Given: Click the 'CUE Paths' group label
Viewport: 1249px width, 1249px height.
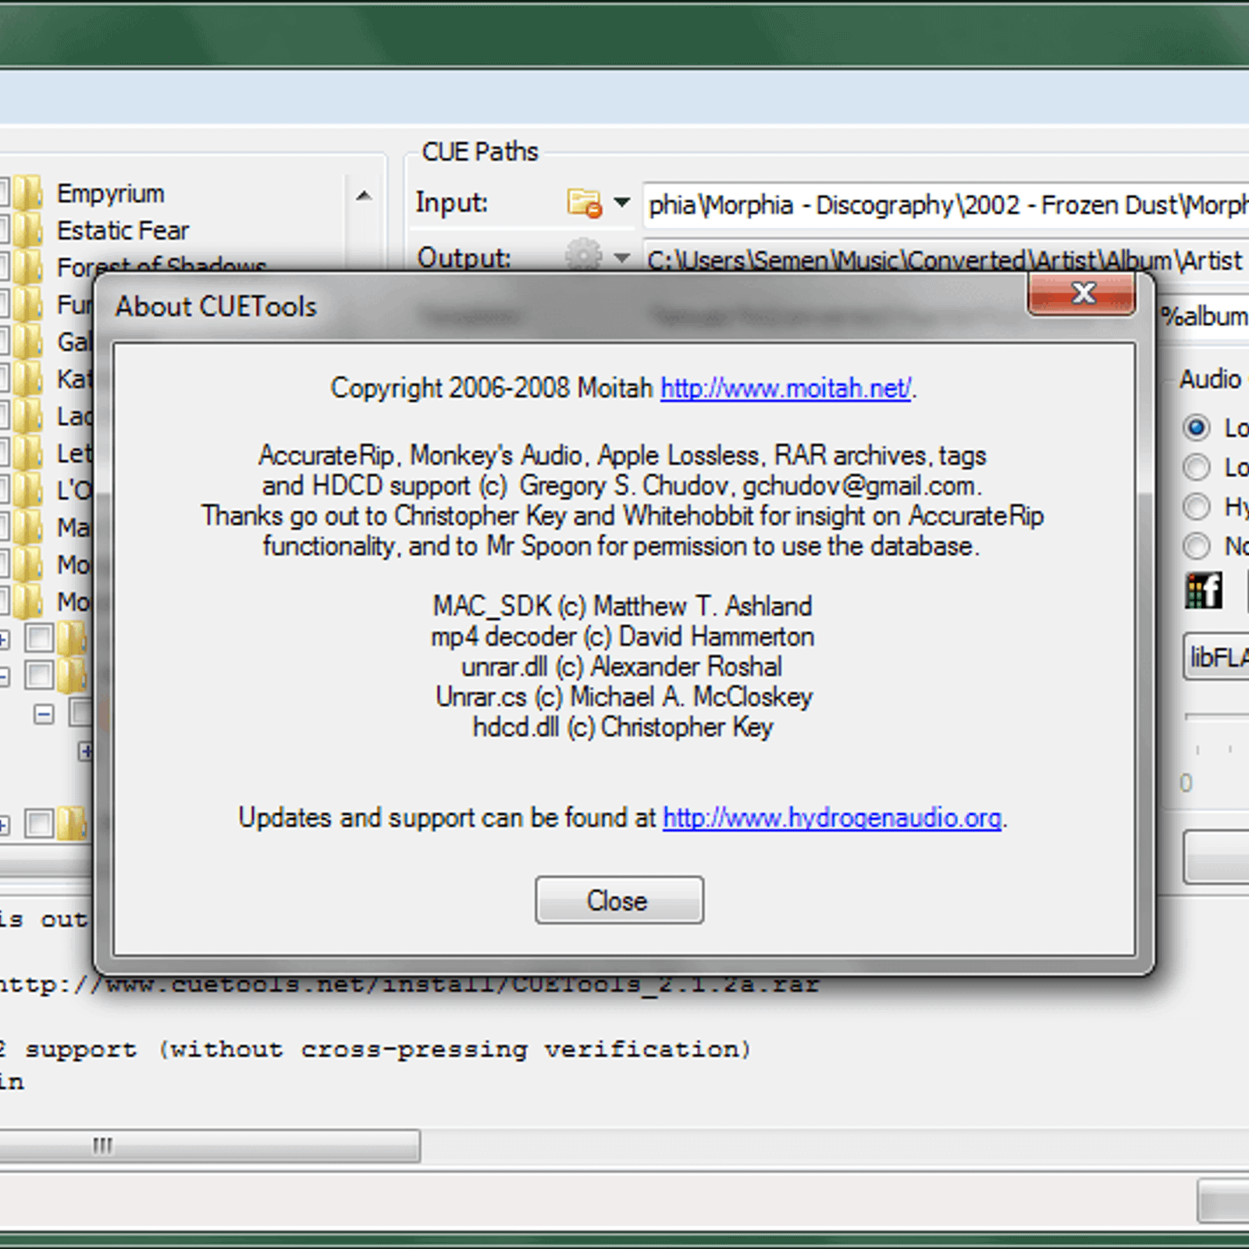Looking at the screenshot, I should coord(480,151).
